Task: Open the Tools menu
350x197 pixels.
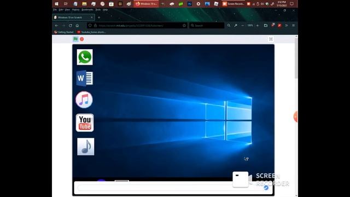Action: pos(98,10)
